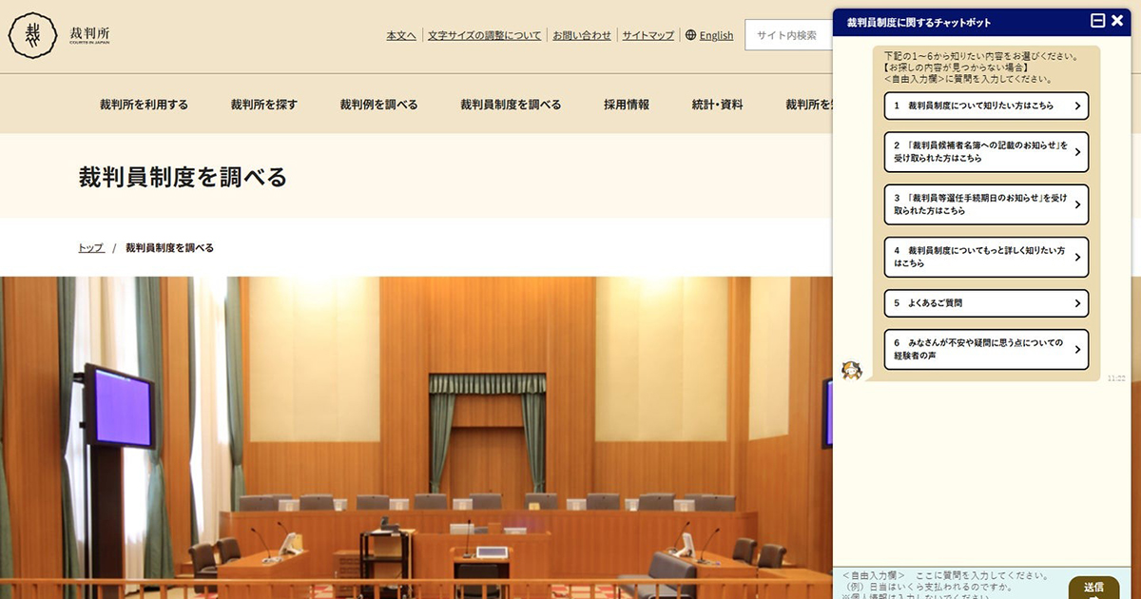This screenshot has width=1141, height=599.
Task: Close the chatbot window
Action: [x=1117, y=20]
